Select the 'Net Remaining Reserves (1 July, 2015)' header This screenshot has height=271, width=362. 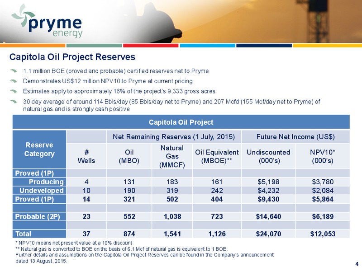(174, 137)
